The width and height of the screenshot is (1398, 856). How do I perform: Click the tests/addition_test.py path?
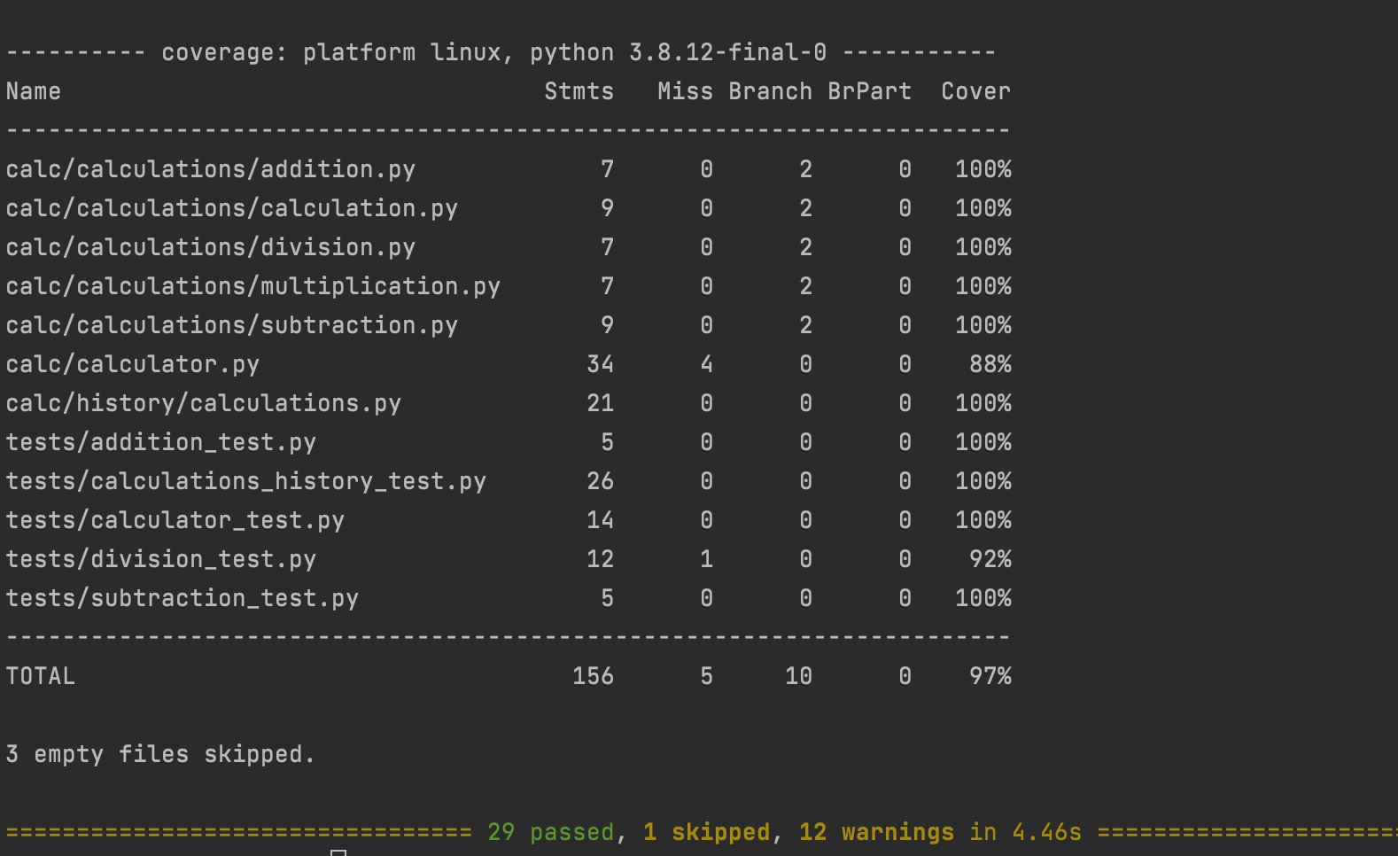click(161, 441)
